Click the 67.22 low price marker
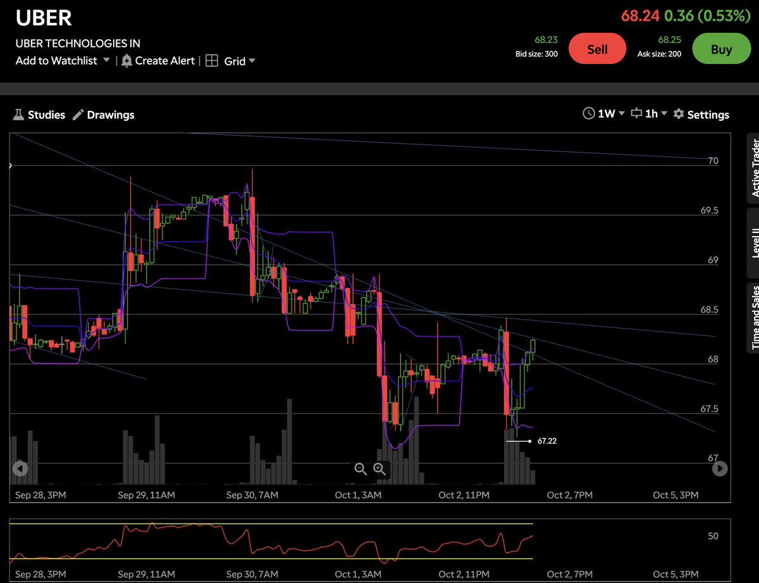759x583 pixels. coord(547,441)
